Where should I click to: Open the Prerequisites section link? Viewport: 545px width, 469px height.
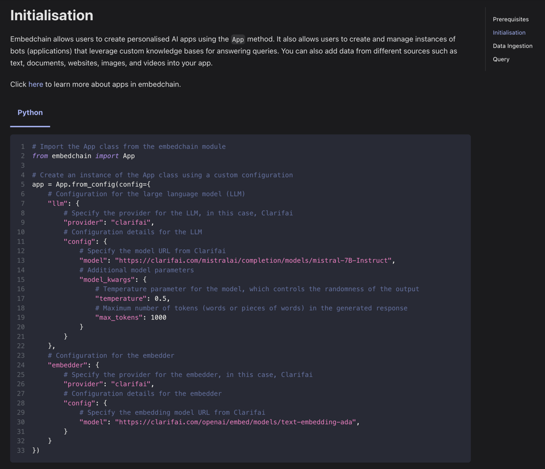(x=511, y=20)
